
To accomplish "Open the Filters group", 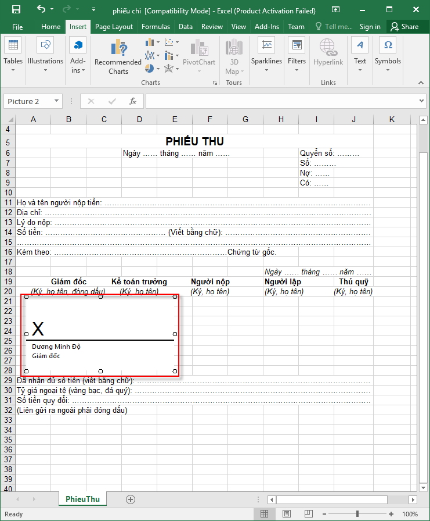I will click(297, 56).
